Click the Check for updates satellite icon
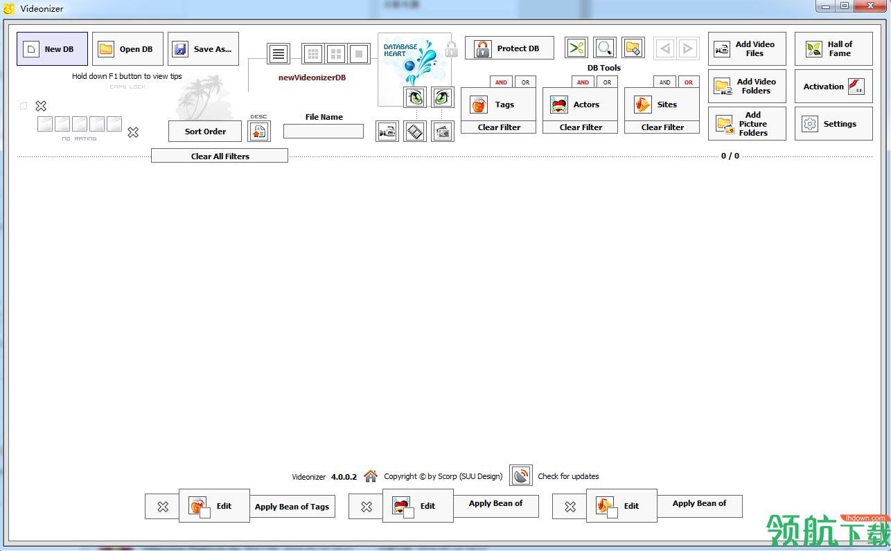The height and width of the screenshot is (551, 891). (x=521, y=476)
